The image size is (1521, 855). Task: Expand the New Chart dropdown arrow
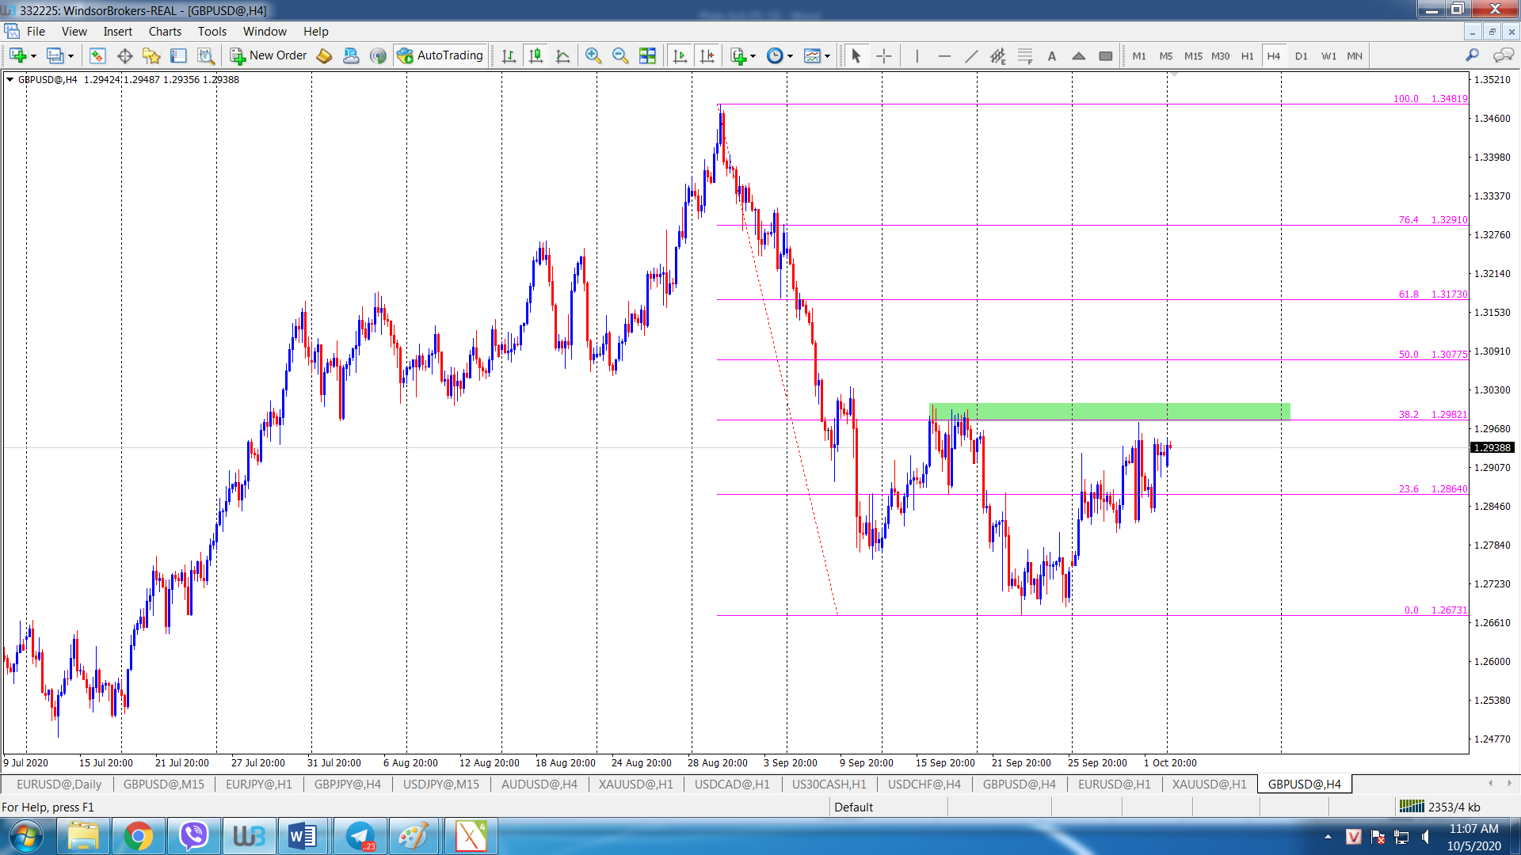tap(33, 55)
